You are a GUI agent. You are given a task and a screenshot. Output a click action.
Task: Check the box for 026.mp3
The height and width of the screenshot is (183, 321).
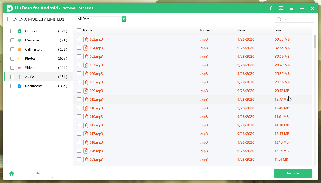(79, 151)
